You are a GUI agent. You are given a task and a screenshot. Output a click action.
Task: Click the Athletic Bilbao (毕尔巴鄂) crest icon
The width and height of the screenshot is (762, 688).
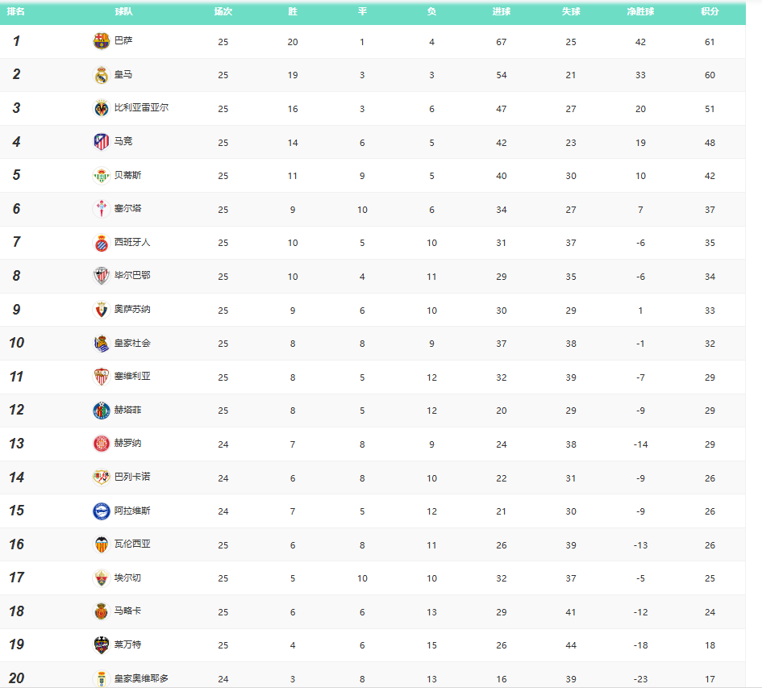tap(101, 276)
